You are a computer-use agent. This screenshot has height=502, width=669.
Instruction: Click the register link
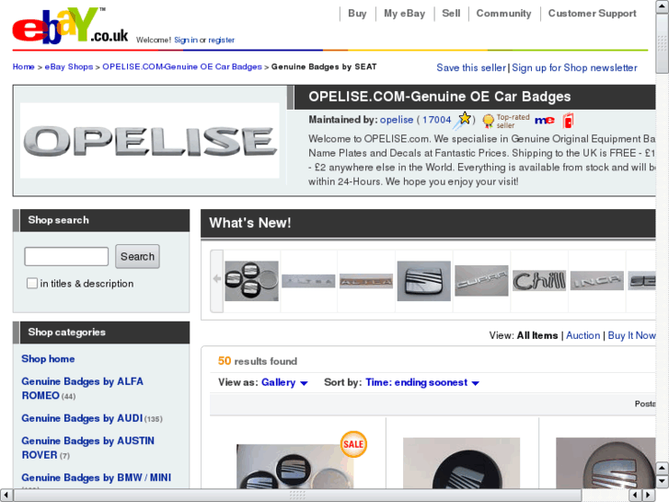(222, 40)
